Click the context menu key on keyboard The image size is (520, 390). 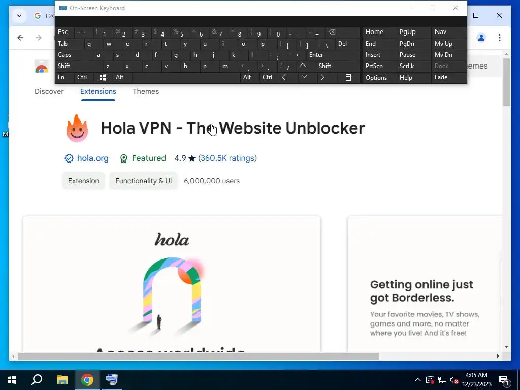tap(348, 78)
